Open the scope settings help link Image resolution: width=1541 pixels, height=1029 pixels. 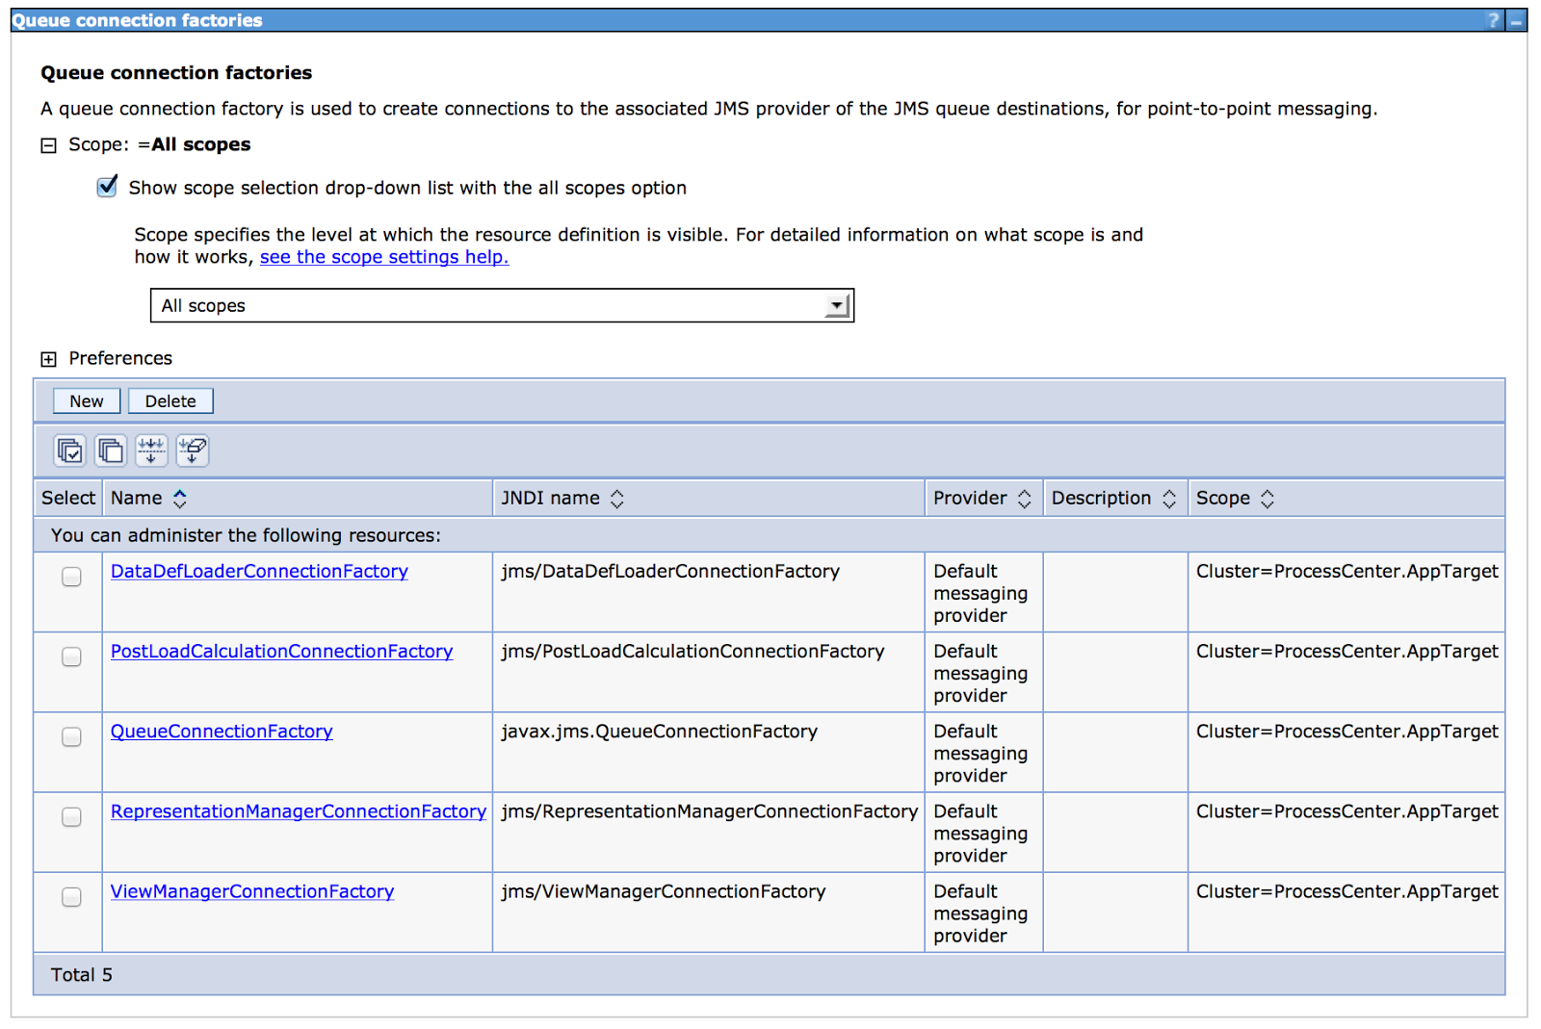point(383,256)
